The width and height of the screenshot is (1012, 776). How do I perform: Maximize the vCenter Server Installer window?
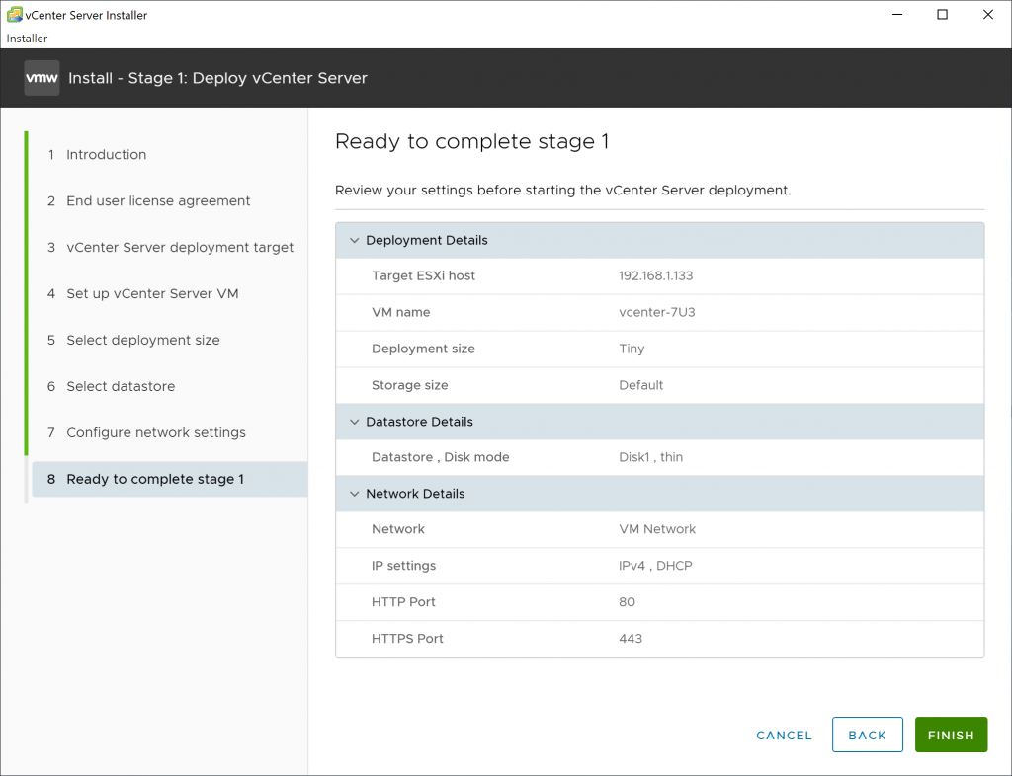click(942, 14)
